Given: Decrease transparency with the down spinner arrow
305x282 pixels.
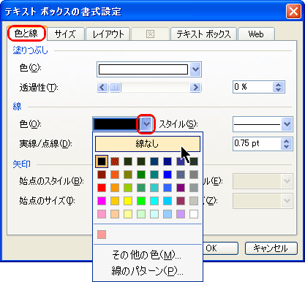Looking at the screenshot, I should coord(278,90).
